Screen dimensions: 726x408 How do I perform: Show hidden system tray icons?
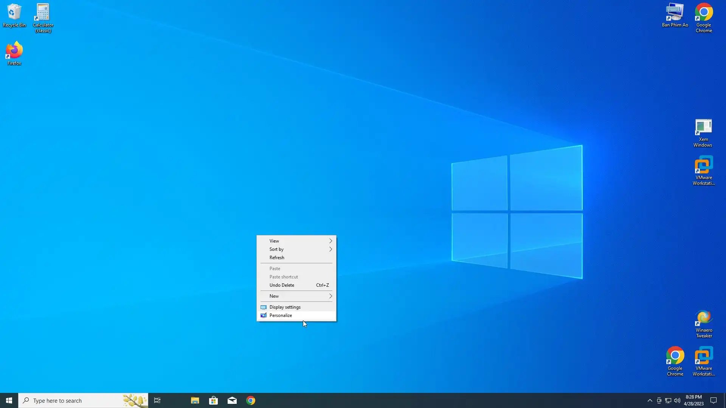tap(650, 400)
